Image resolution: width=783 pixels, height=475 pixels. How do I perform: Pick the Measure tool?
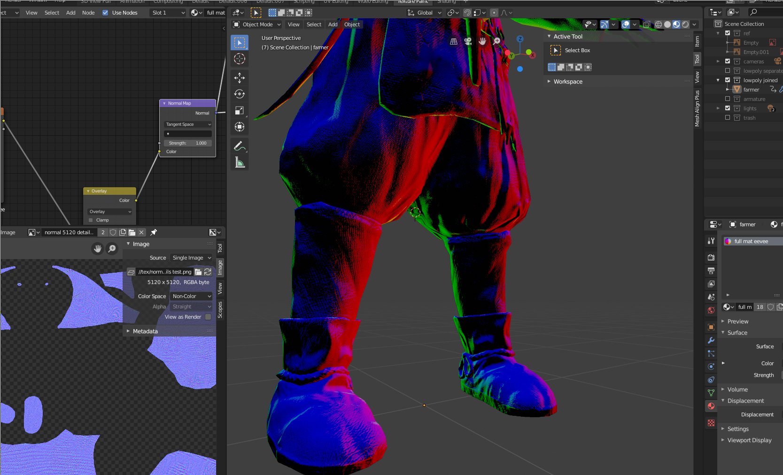point(240,162)
